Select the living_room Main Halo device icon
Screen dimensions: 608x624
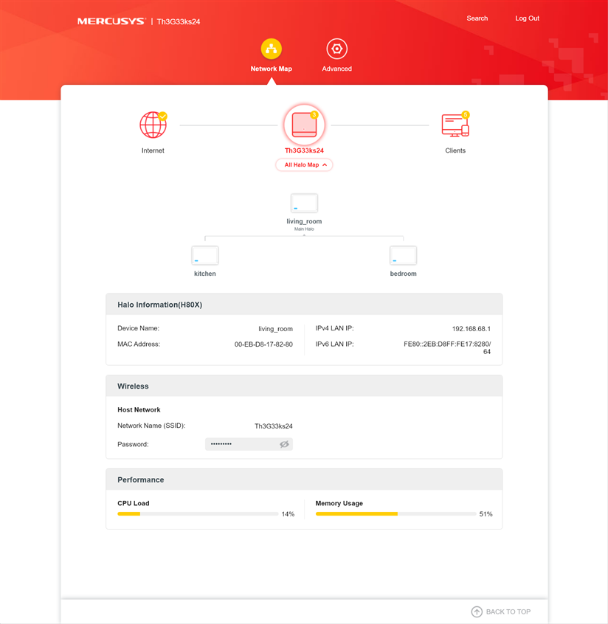pyautogui.click(x=304, y=204)
